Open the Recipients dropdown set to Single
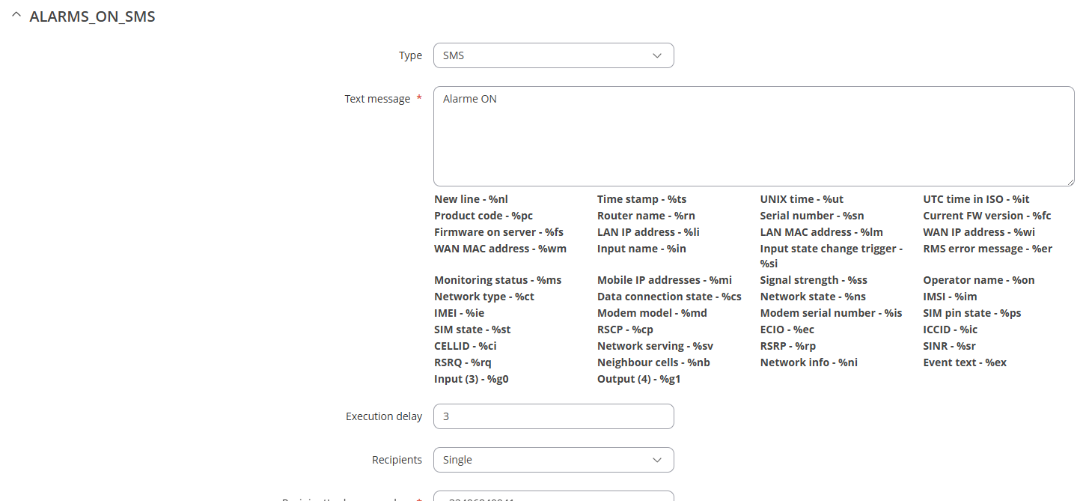Viewport: 1086px width, 501px height. pos(553,460)
